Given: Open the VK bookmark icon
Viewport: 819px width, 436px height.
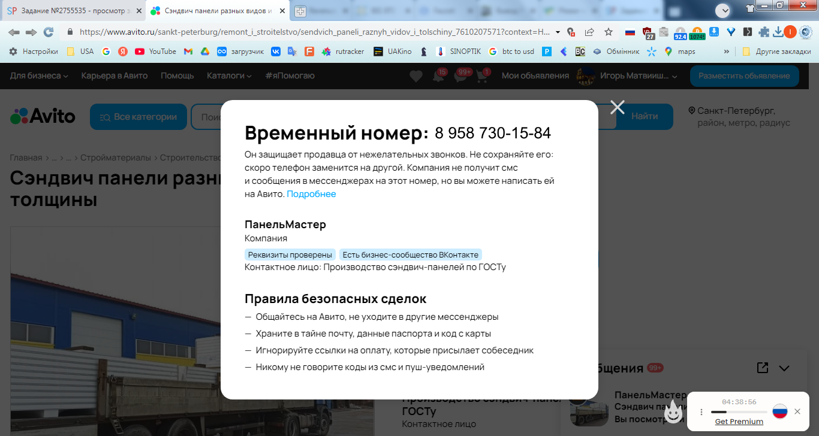Looking at the screenshot, I should click(x=276, y=52).
